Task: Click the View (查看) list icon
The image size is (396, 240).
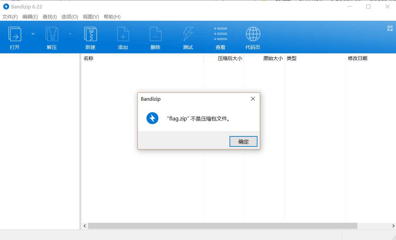Action: point(220,34)
